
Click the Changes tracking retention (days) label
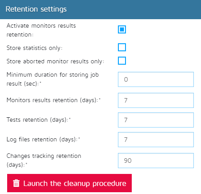44,160
